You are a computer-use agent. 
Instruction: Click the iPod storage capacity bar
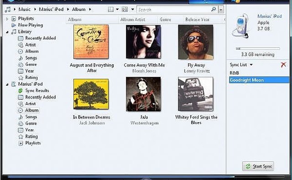258,49
